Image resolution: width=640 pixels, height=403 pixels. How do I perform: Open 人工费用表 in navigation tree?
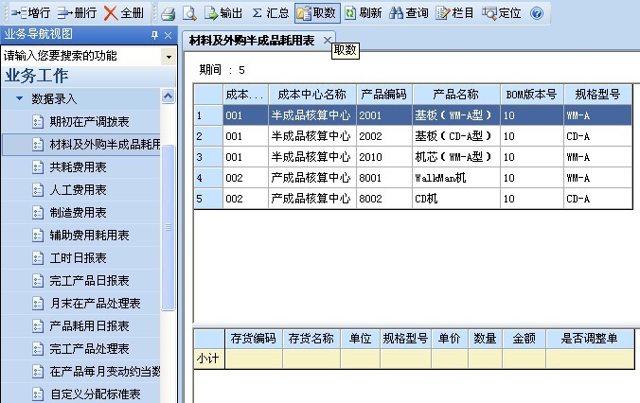78,189
